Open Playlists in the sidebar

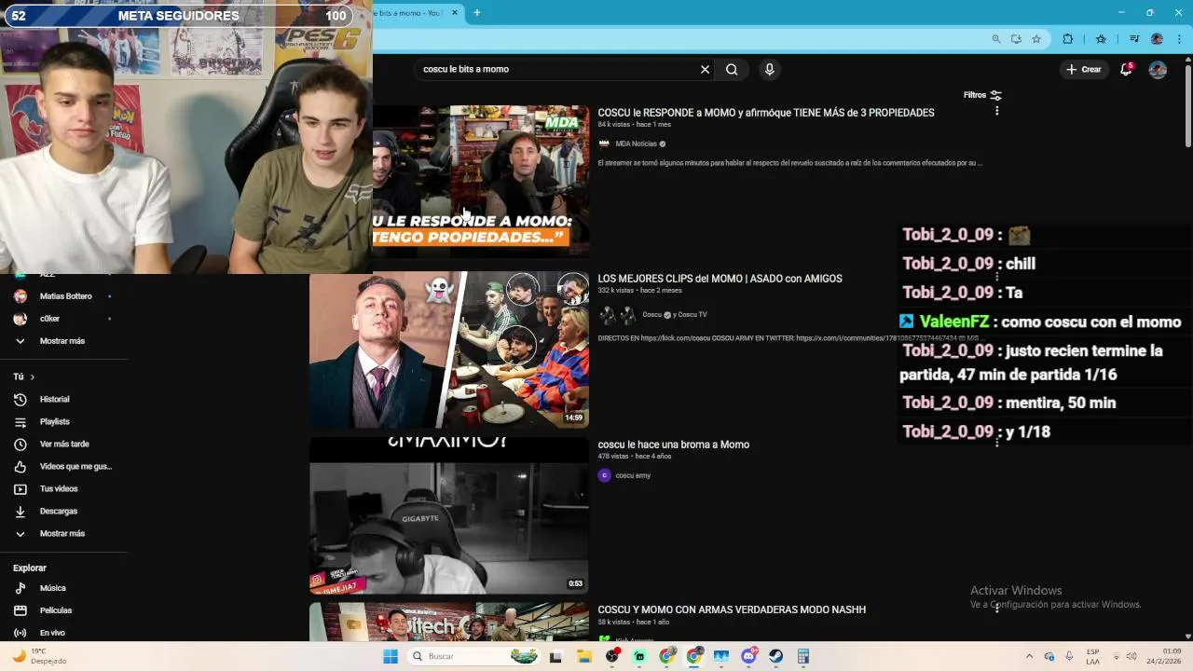point(64,421)
